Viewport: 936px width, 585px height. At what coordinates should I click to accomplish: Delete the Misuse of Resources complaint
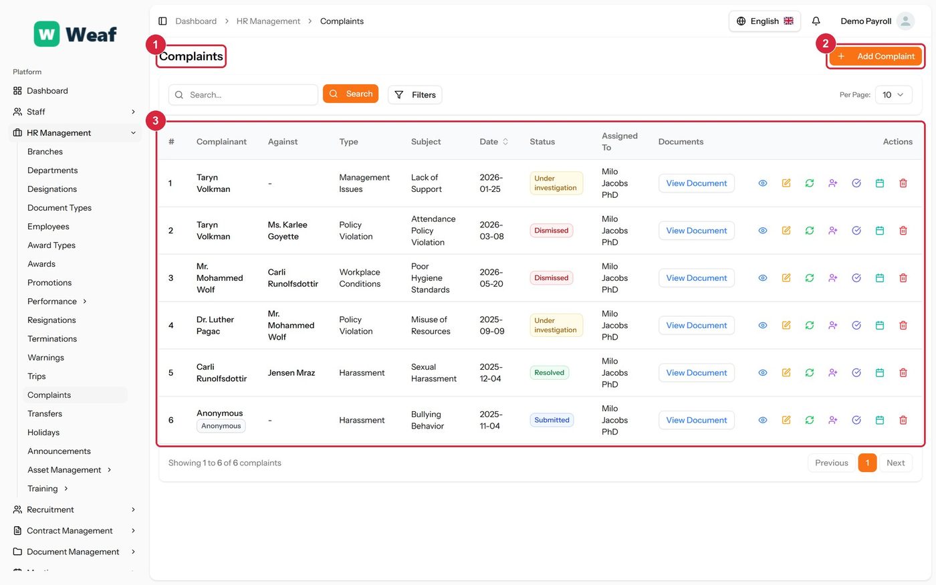pos(903,326)
